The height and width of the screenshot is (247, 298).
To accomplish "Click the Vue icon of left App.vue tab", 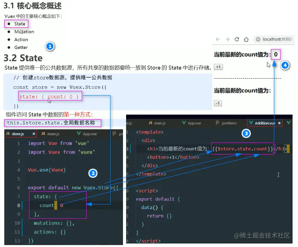I will [x=79, y=134].
